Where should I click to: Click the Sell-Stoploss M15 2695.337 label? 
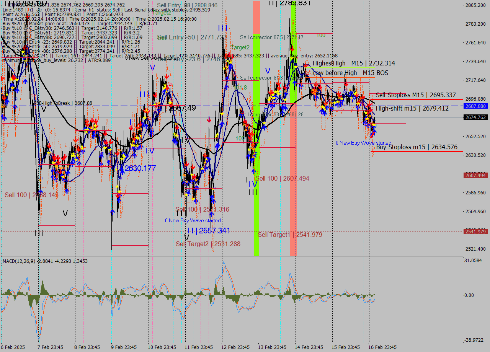pyautogui.click(x=415, y=95)
